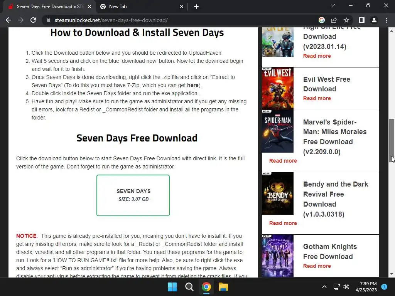This screenshot has height=296, width=395.
Task: Click the SEVEN DAYS download button
Action: (x=133, y=195)
